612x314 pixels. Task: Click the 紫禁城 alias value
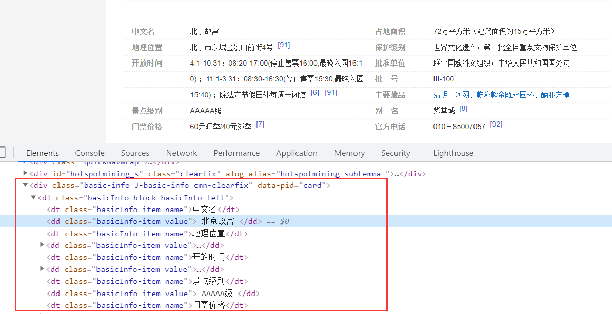pyautogui.click(x=444, y=111)
